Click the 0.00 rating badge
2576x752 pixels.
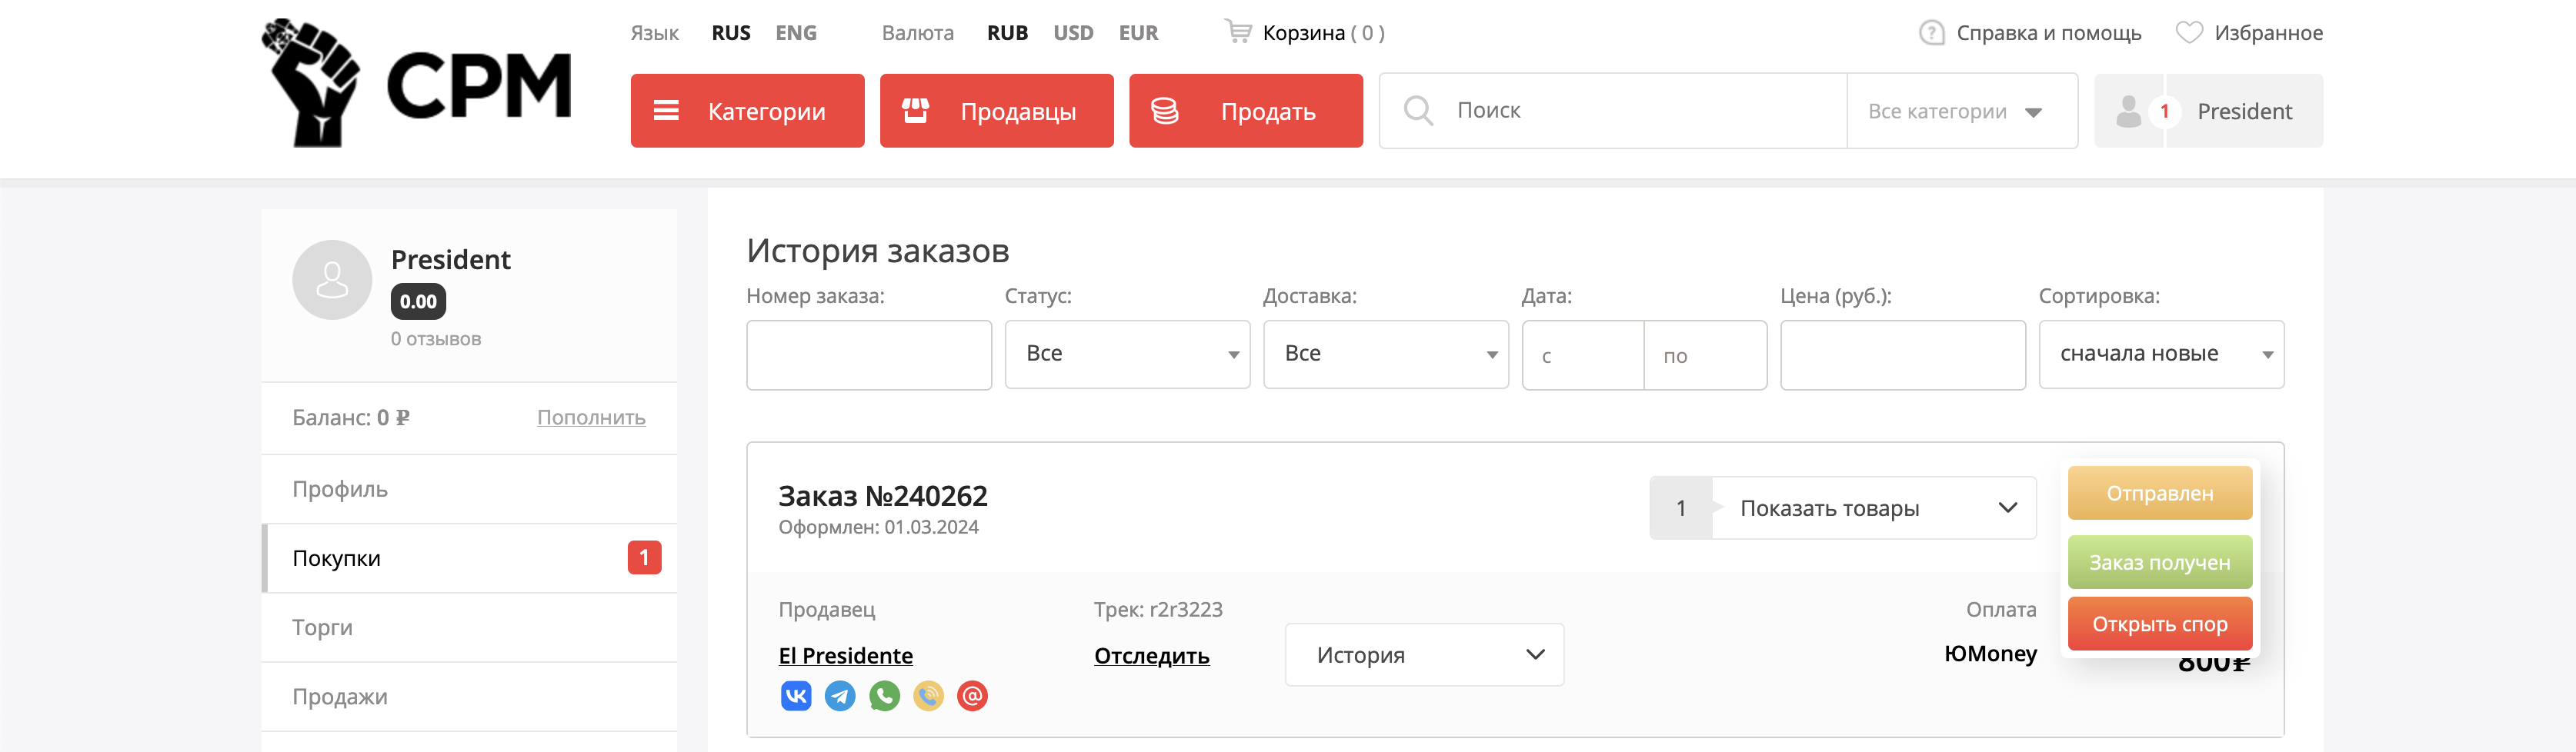[x=418, y=301]
